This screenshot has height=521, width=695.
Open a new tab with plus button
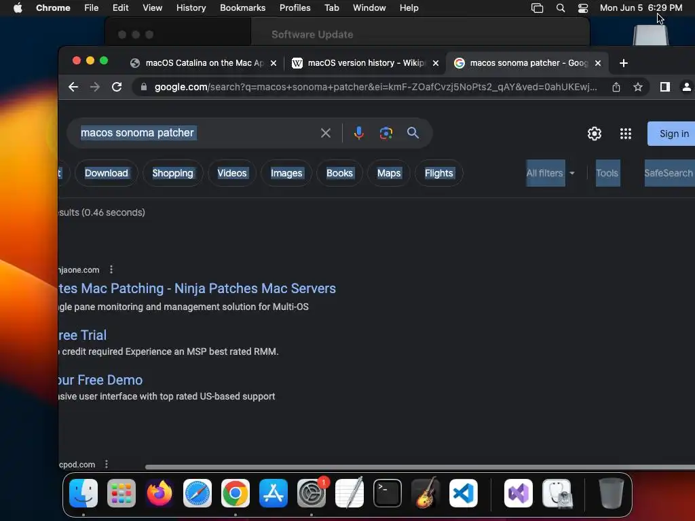point(624,63)
